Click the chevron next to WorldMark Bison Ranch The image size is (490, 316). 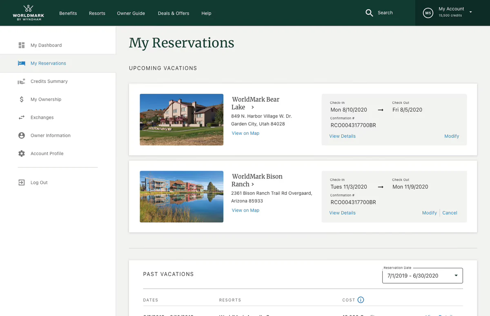click(x=253, y=185)
